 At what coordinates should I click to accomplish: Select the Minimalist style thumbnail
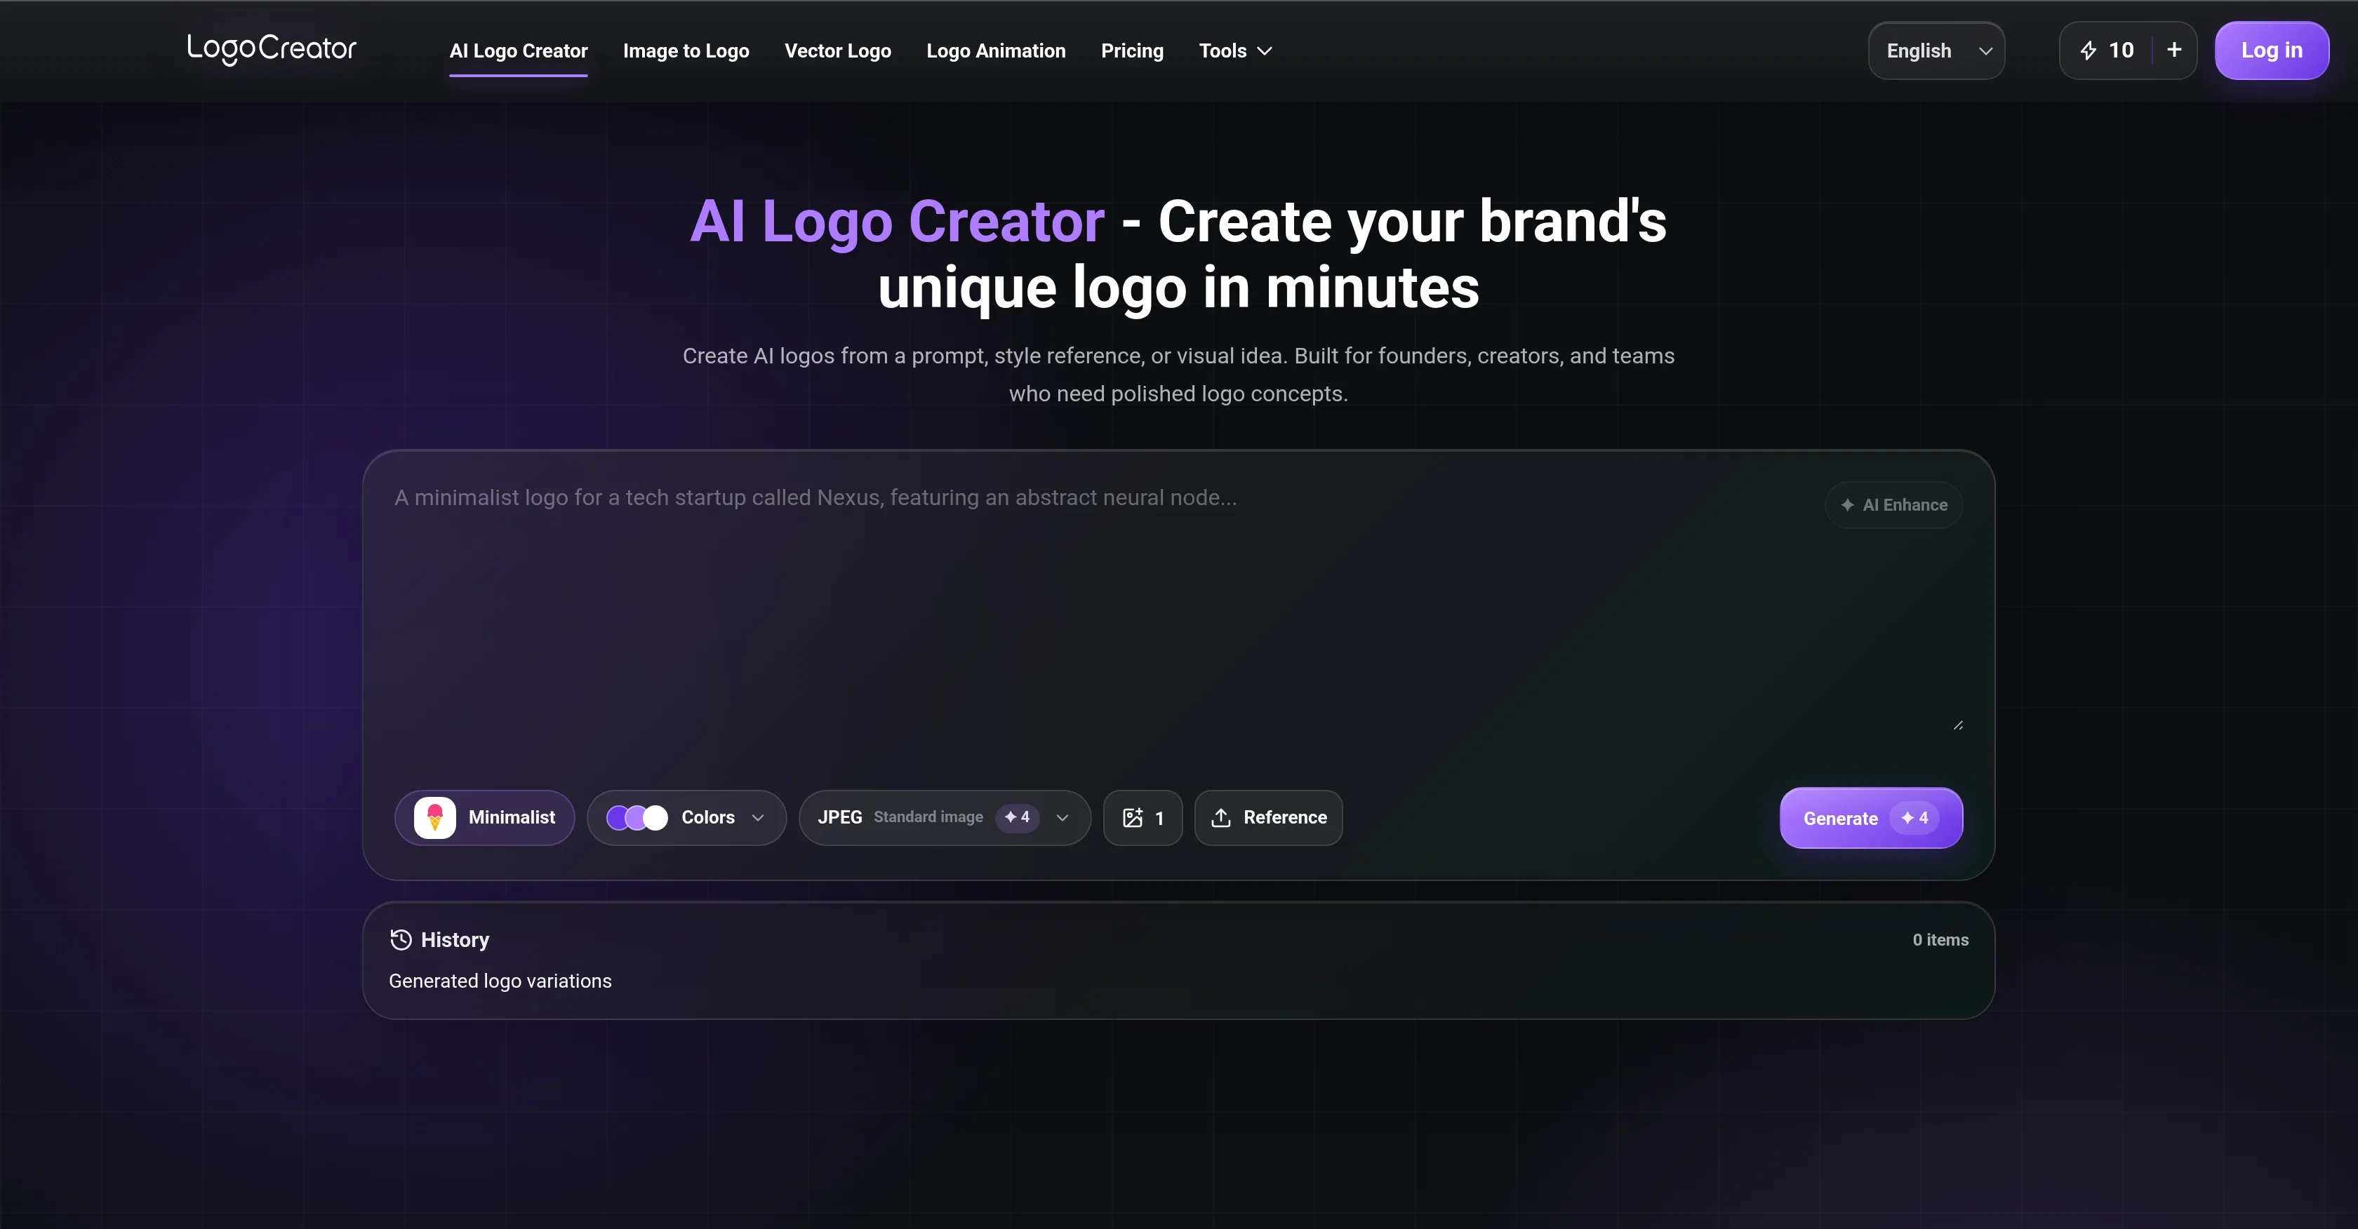(435, 817)
